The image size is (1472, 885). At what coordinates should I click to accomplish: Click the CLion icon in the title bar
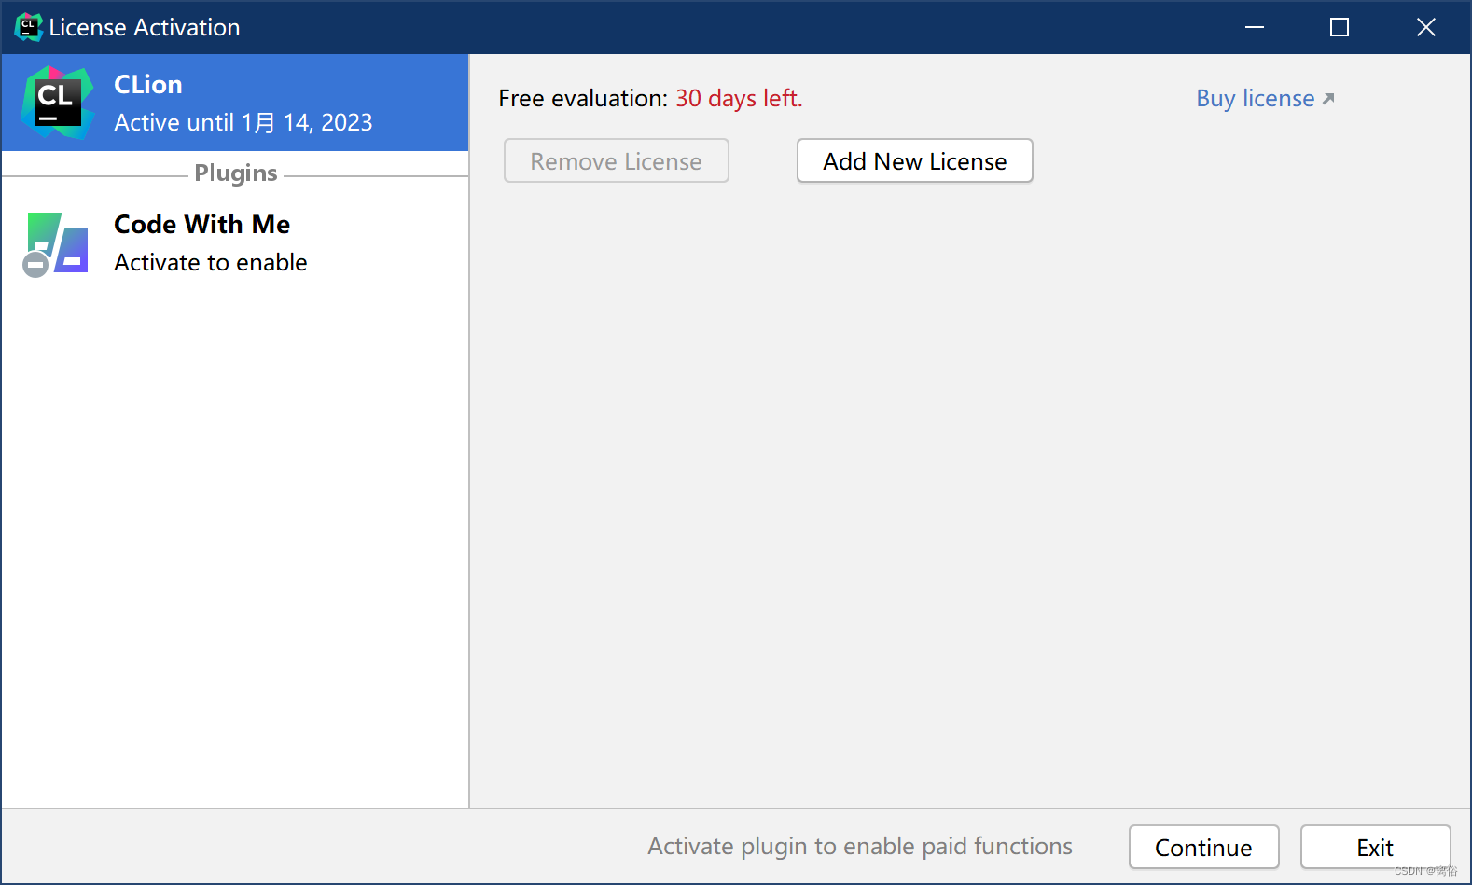point(28,27)
